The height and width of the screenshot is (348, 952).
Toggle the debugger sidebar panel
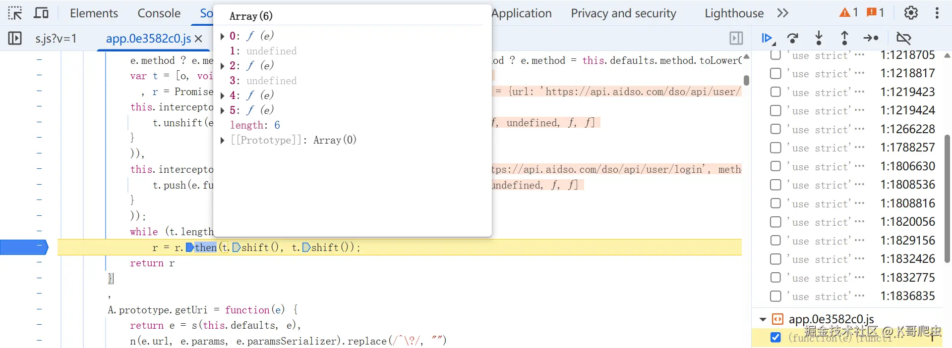pos(736,38)
